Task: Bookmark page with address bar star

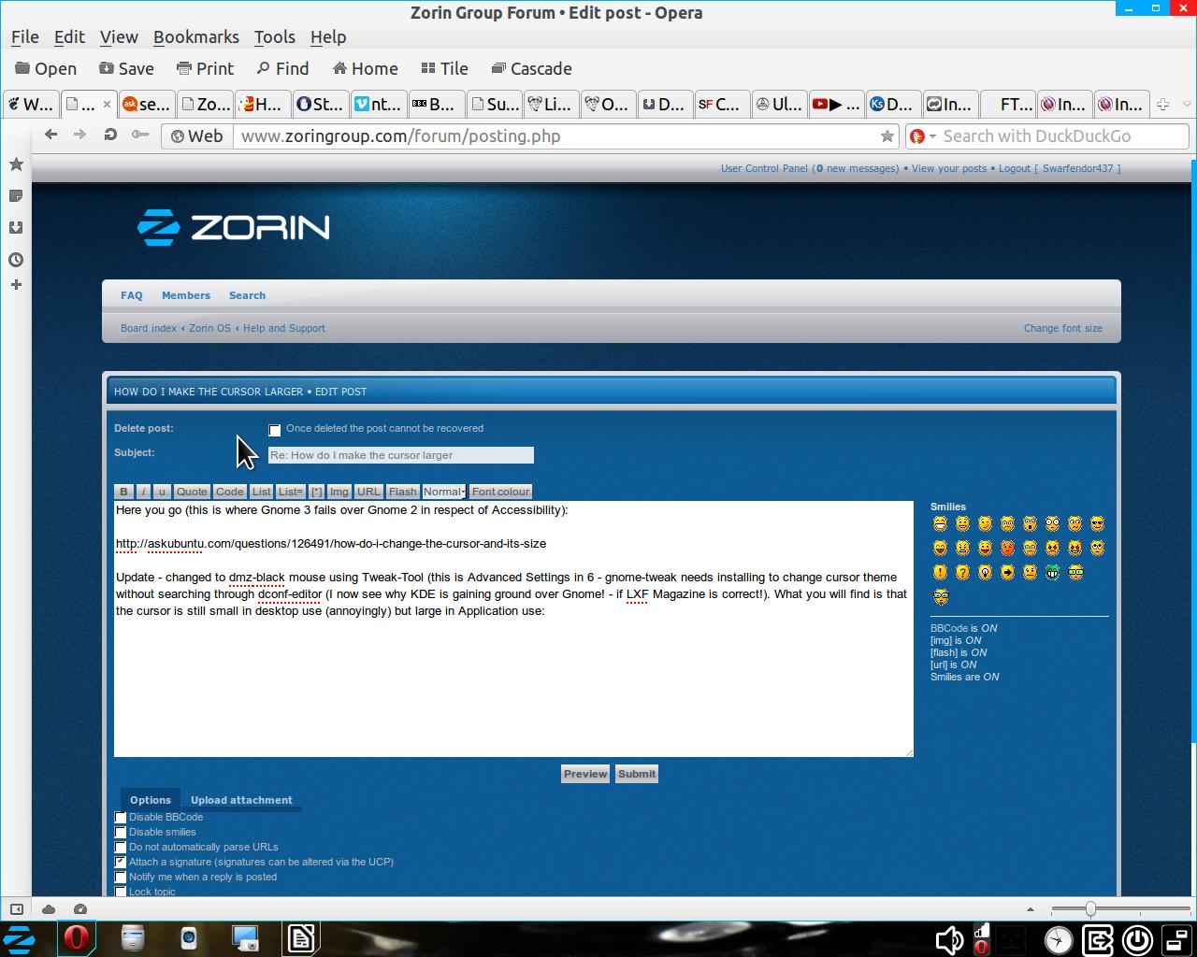Action: tap(887, 136)
